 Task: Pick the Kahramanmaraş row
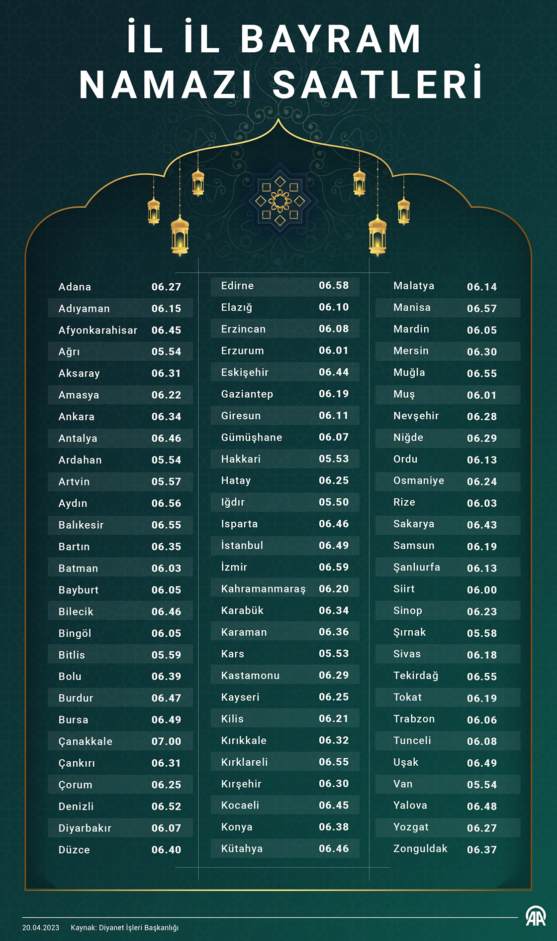coord(284,589)
